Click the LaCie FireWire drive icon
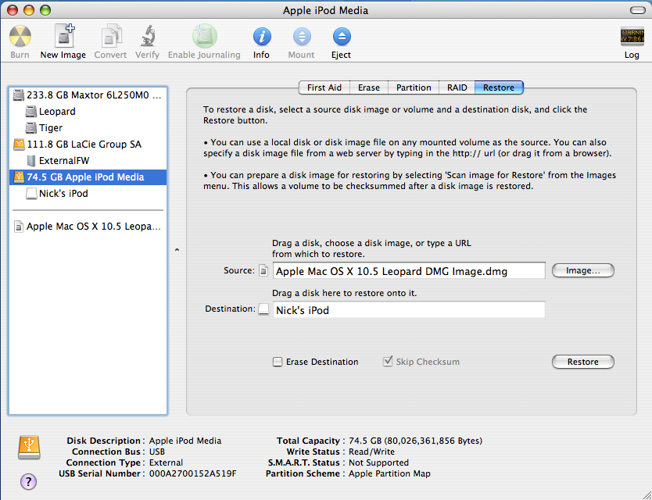Image resolution: width=652 pixels, height=500 pixels. click(19, 145)
